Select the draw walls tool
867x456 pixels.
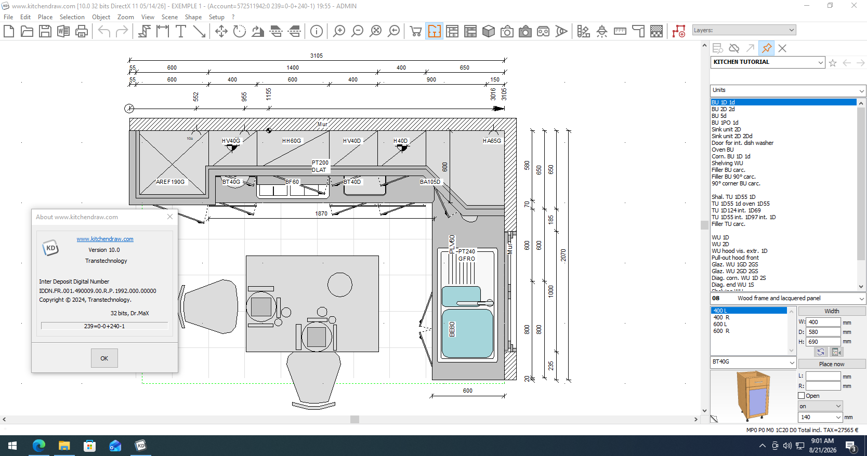144,31
